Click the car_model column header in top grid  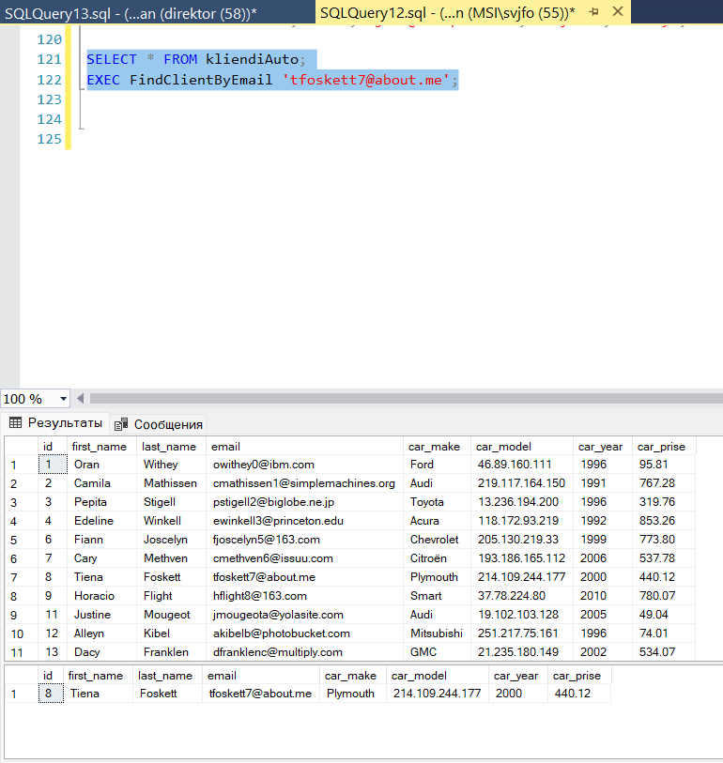coord(521,446)
